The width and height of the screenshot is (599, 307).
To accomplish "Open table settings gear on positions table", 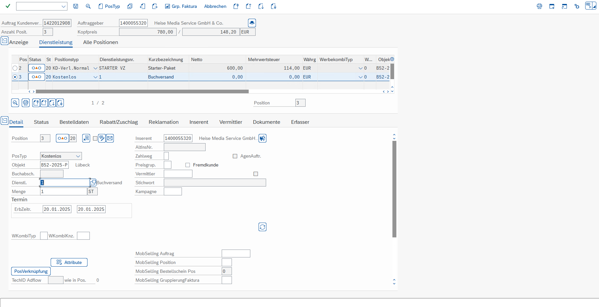I will tap(392, 59).
